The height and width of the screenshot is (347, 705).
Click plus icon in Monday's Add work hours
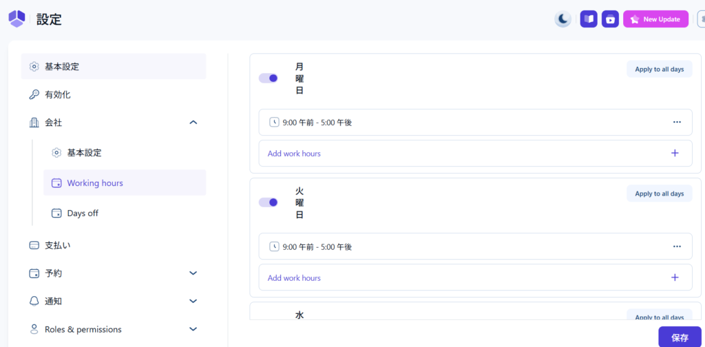coord(675,154)
